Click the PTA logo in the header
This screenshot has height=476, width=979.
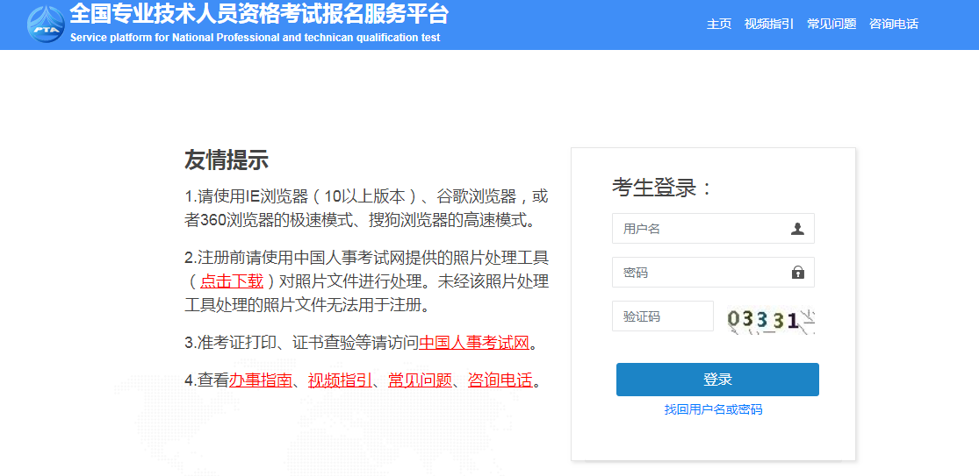pyautogui.click(x=45, y=24)
